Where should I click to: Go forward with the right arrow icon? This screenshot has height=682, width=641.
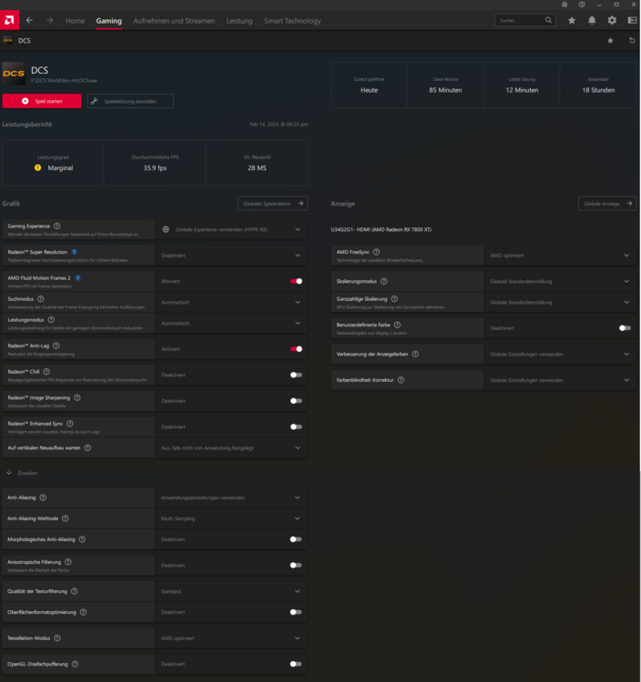click(x=50, y=20)
